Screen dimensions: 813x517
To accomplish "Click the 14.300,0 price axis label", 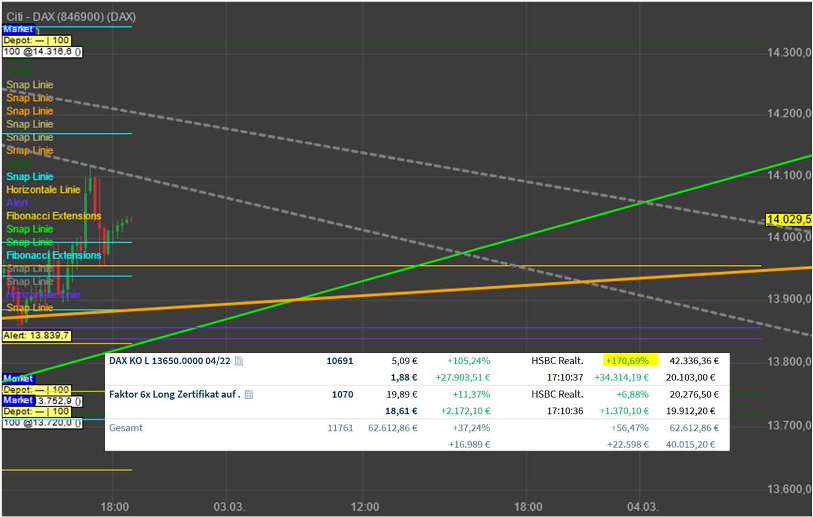I will tap(788, 53).
